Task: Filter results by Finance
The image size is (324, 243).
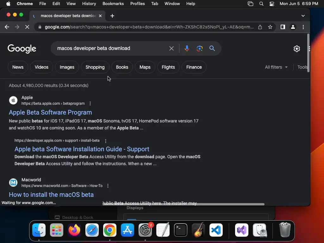Action: (x=194, y=67)
